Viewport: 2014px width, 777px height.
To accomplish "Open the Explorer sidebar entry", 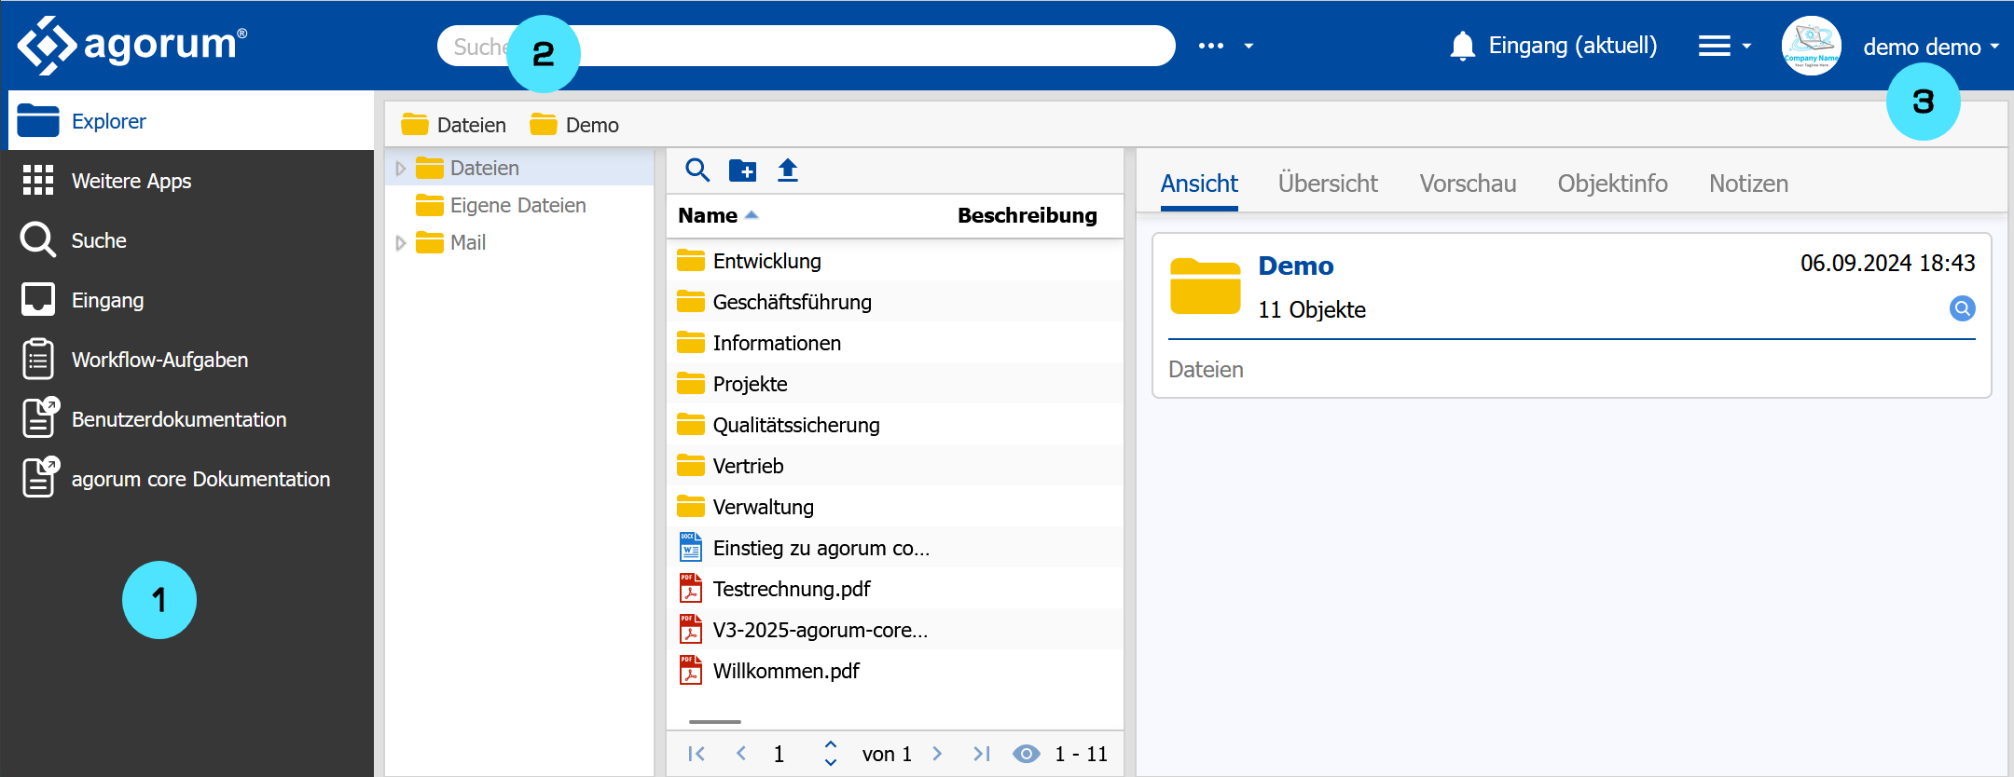I will click(x=191, y=121).
